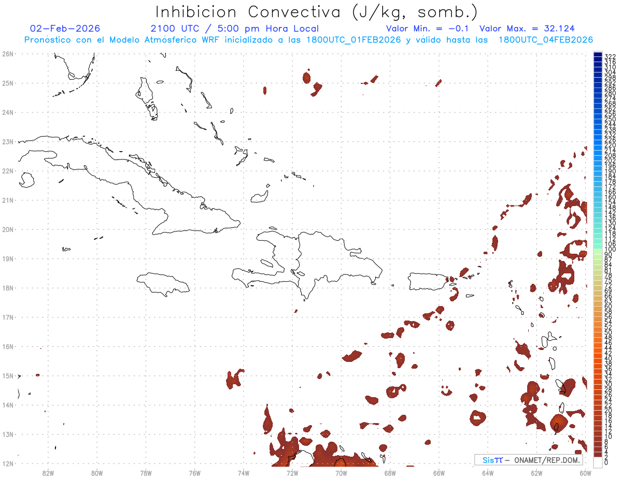
Task: Click the SisTT - ONAMET/REP.DOM. logo box
Action: point(529,460)
